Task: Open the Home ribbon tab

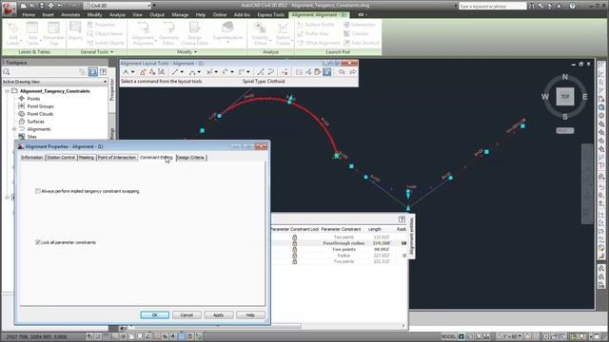Action: [x=29, y=15]
